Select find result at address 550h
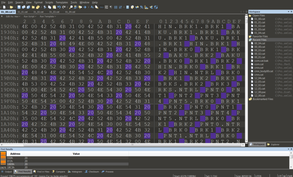 (x=68, y=158)
